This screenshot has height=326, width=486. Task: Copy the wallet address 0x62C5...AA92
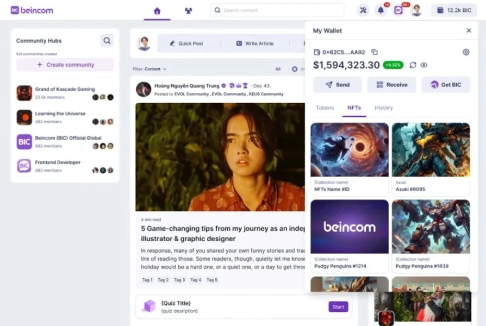[375, 52]
